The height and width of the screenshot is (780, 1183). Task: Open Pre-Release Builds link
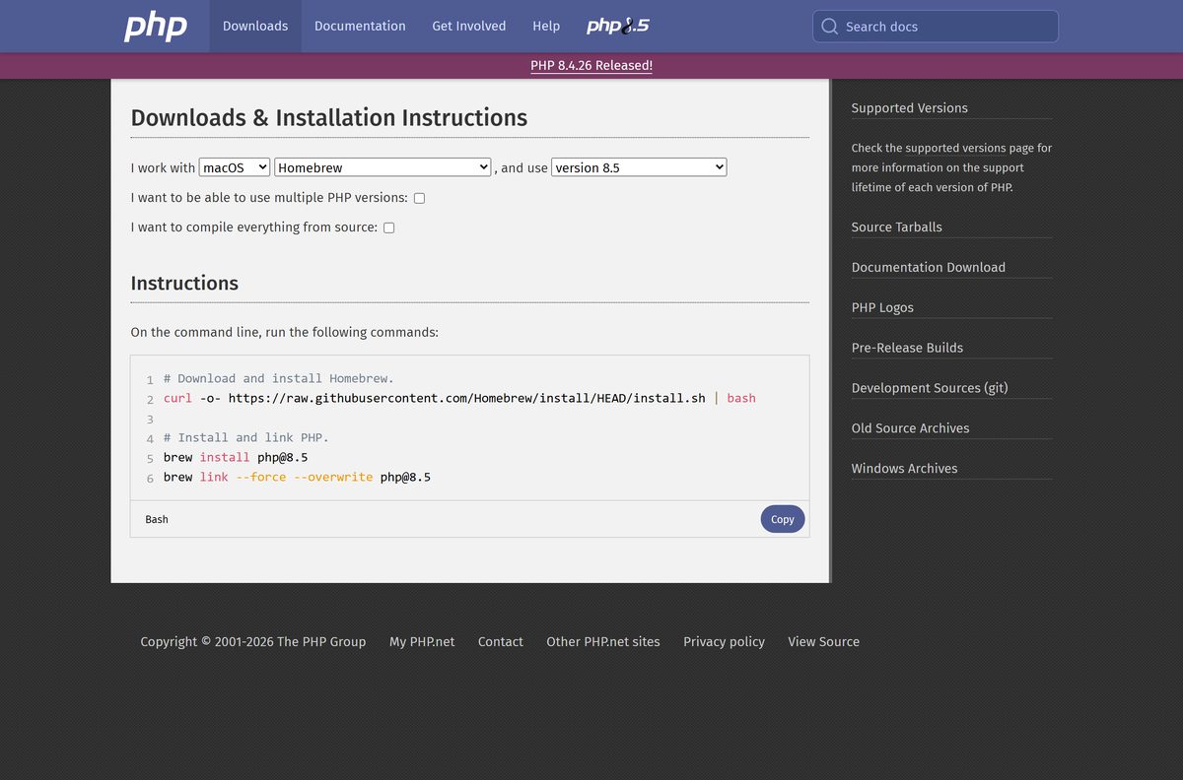point(907,348)
